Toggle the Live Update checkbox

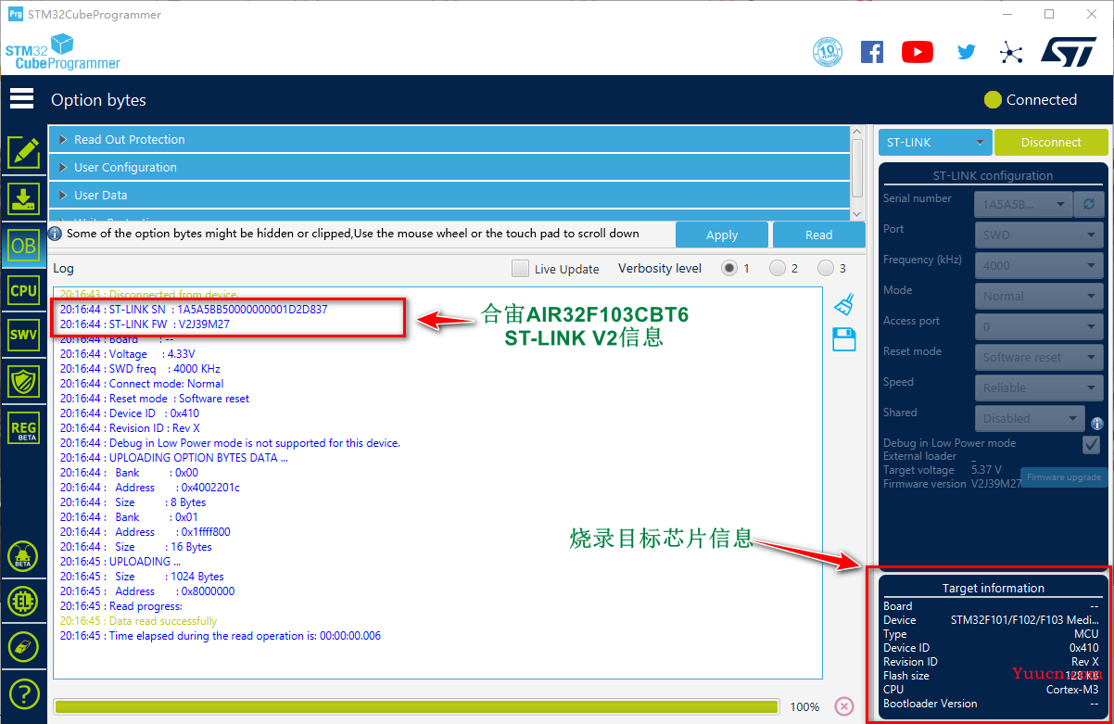coord(521,269)
